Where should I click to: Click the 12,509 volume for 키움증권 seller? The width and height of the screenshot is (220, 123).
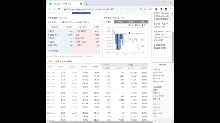[x=70, y=31]
